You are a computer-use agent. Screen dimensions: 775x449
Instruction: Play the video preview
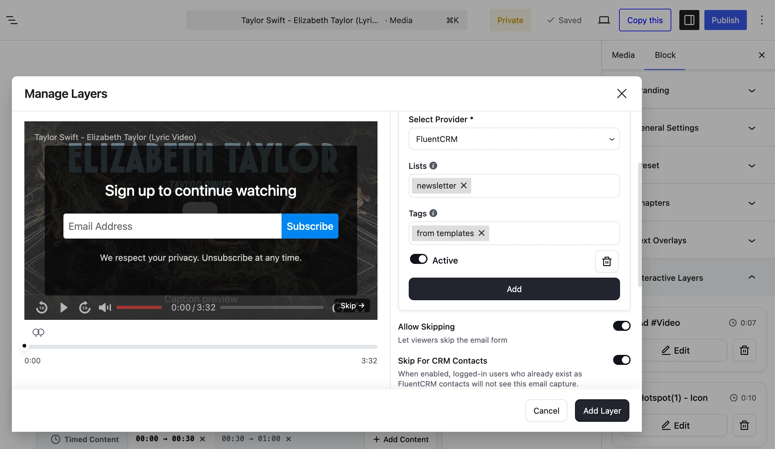pos(63,307)
